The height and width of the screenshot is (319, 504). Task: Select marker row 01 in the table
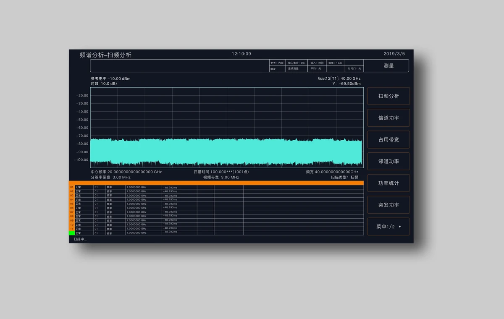(x=216, y=187)
